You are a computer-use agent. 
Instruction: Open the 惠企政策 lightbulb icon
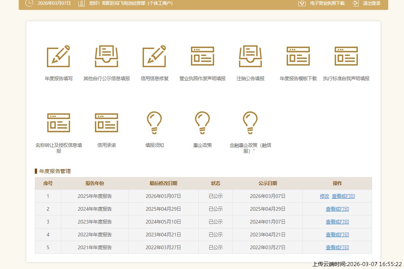pyautogui.click(x=202, y=123)
